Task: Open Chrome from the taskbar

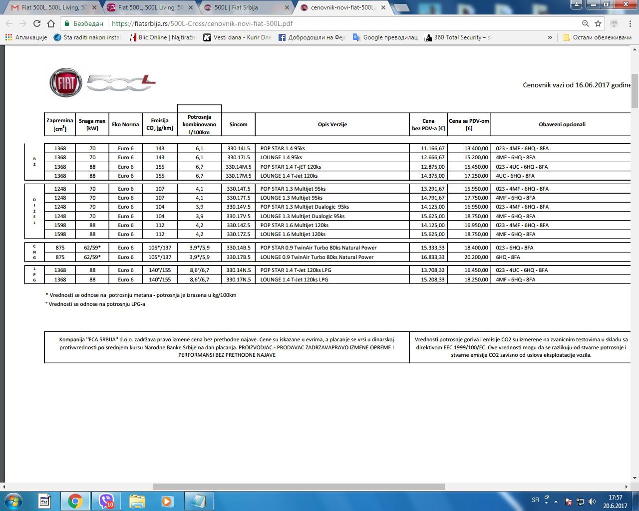Action: pos(75,501)
